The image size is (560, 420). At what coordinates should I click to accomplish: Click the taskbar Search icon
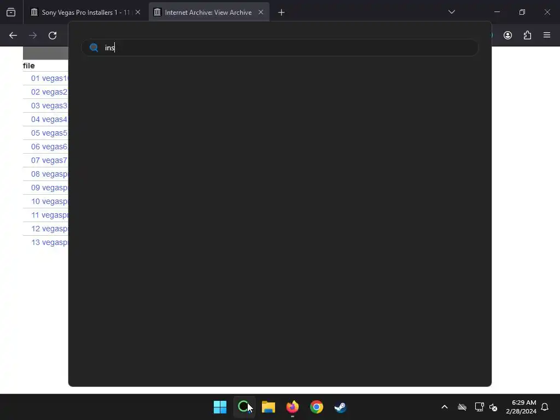pyautogui.click(x=244, y=407)
